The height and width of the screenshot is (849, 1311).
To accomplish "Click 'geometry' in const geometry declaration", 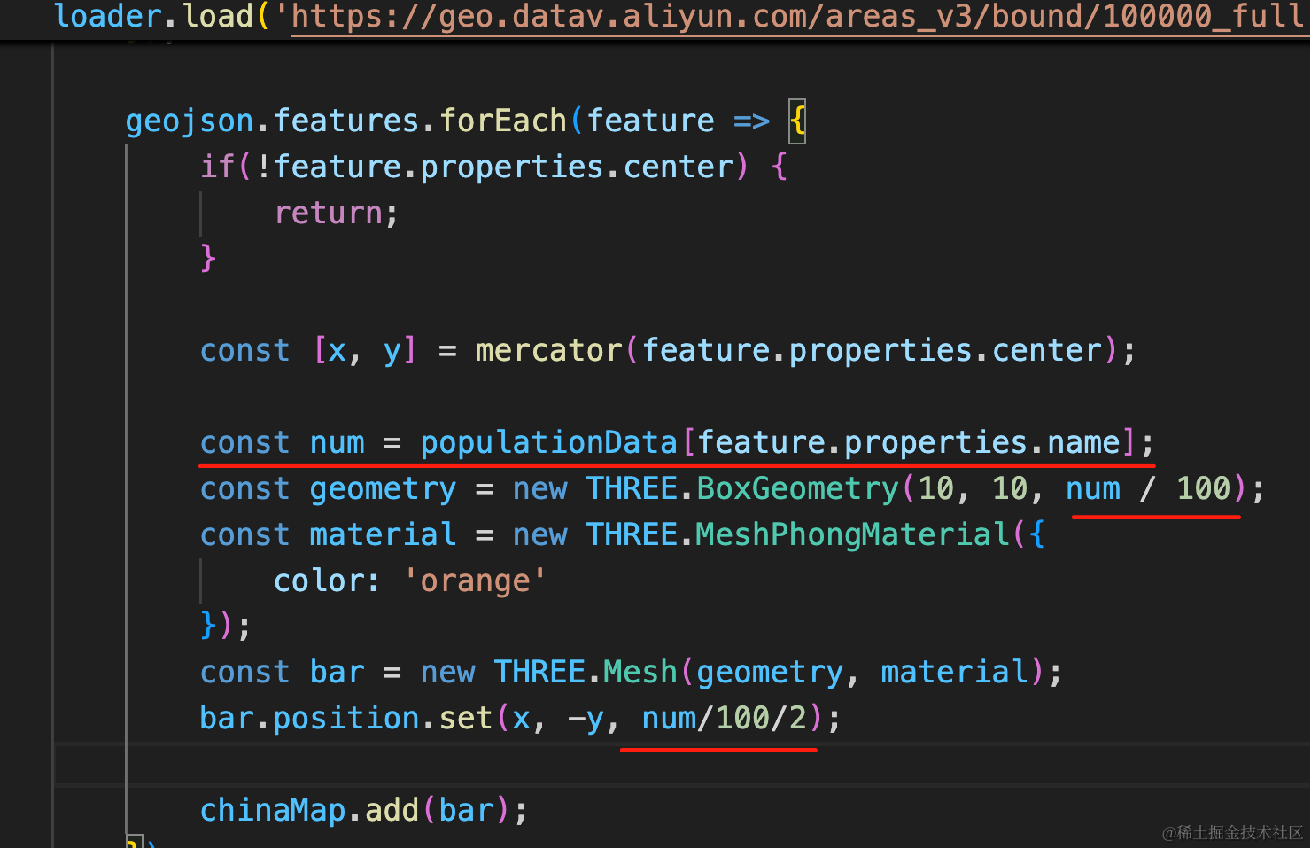I will [384, 488].
